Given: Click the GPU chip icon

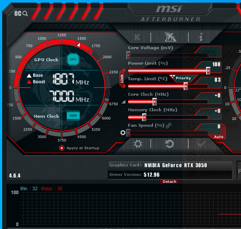Looking at the screenshot, I should point(73,60).
